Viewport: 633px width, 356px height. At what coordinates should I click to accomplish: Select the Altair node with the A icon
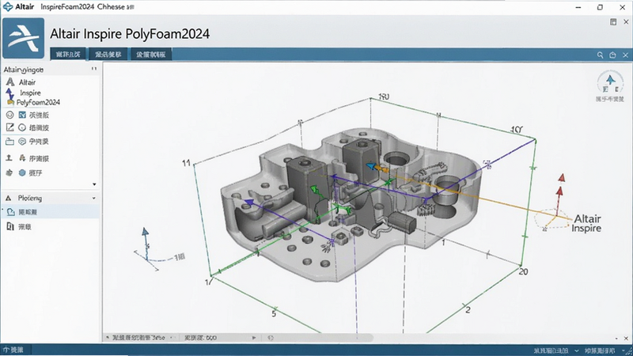(x=21, y=82)
